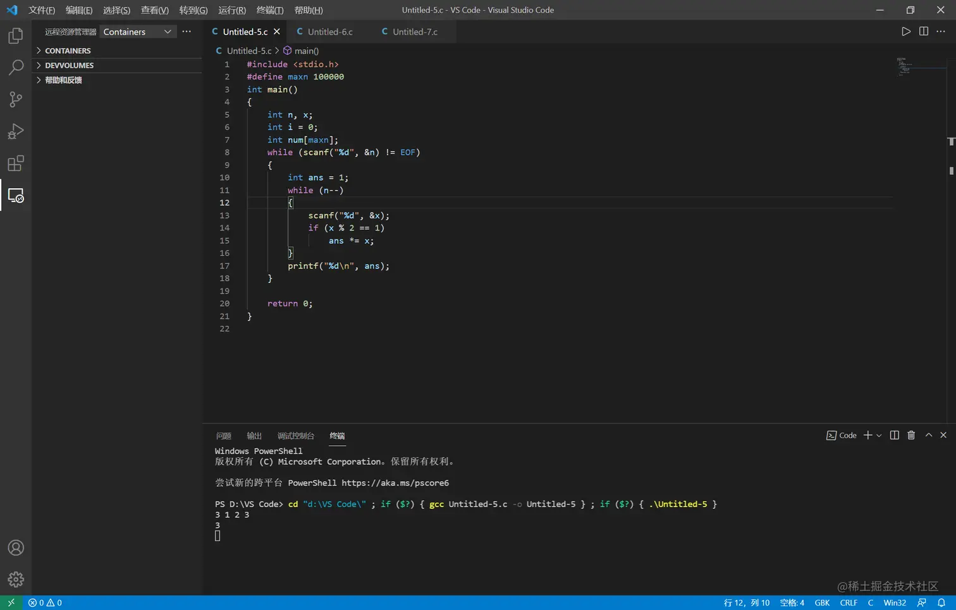The image size is (956, 610).
Task: Open the 终端(T) menu
Action: click(x=270, y=10)
